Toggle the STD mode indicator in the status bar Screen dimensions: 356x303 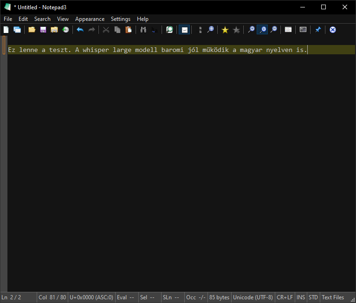313,297
